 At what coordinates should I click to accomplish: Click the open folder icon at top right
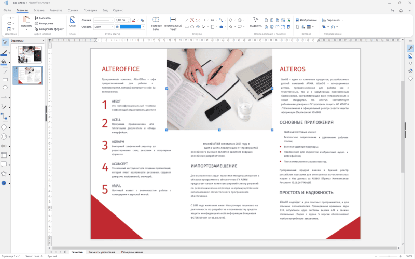pos(392,11)
